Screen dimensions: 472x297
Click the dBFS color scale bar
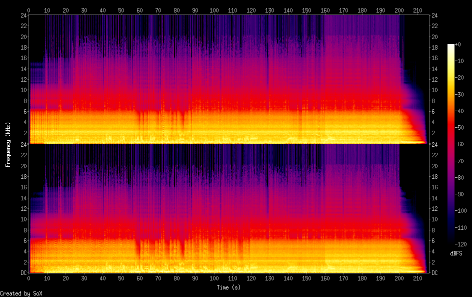click(x=450, y=144)
